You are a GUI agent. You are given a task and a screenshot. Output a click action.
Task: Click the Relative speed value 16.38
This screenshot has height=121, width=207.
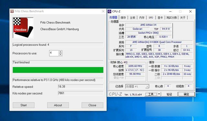pyautogui.click(x=81, y=86)
